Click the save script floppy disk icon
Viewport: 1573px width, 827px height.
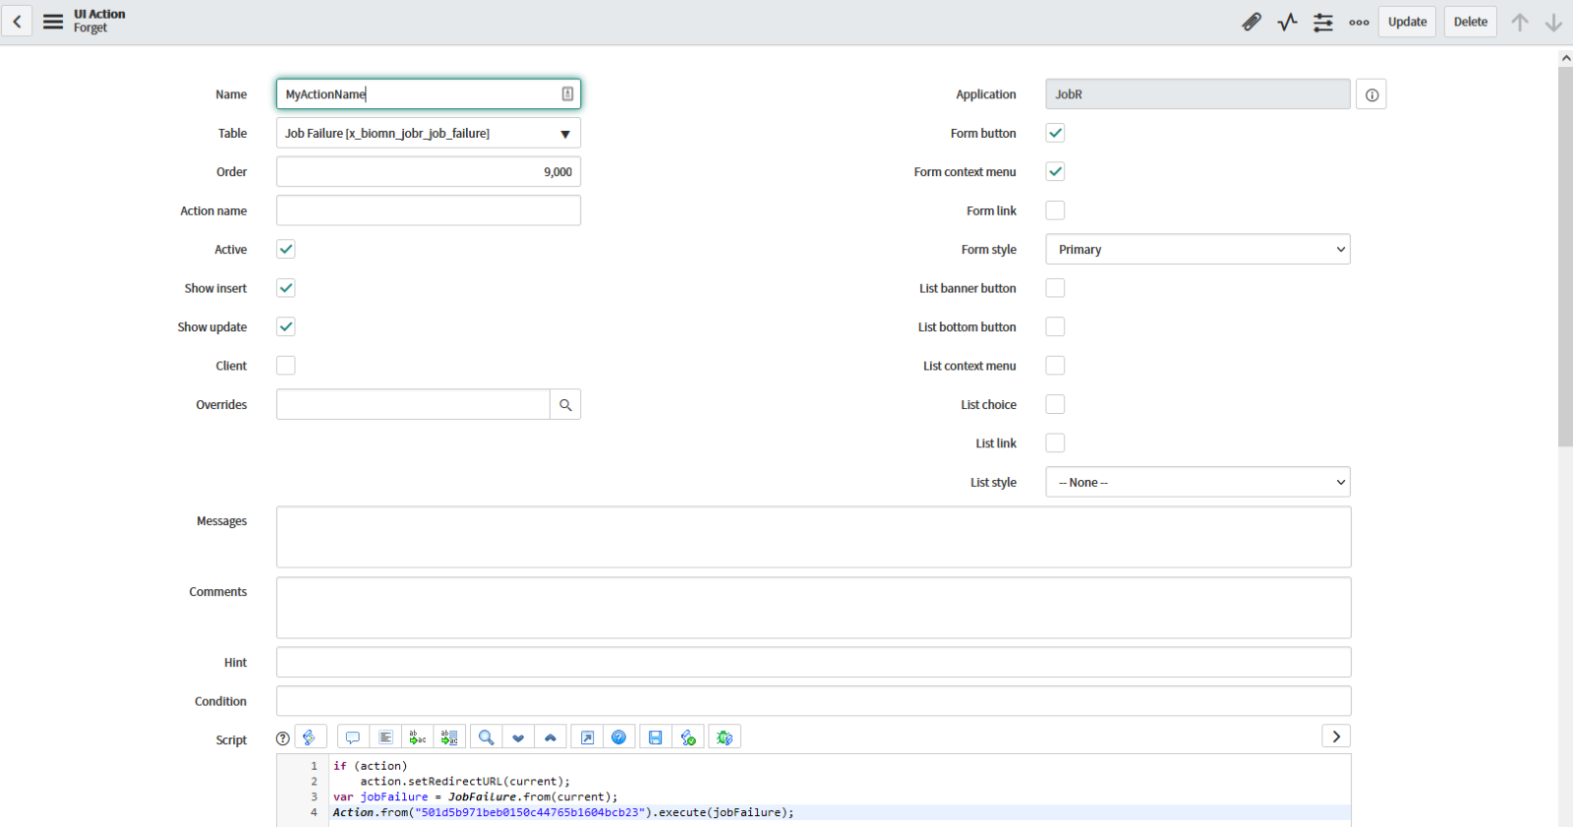coord(655,738)
